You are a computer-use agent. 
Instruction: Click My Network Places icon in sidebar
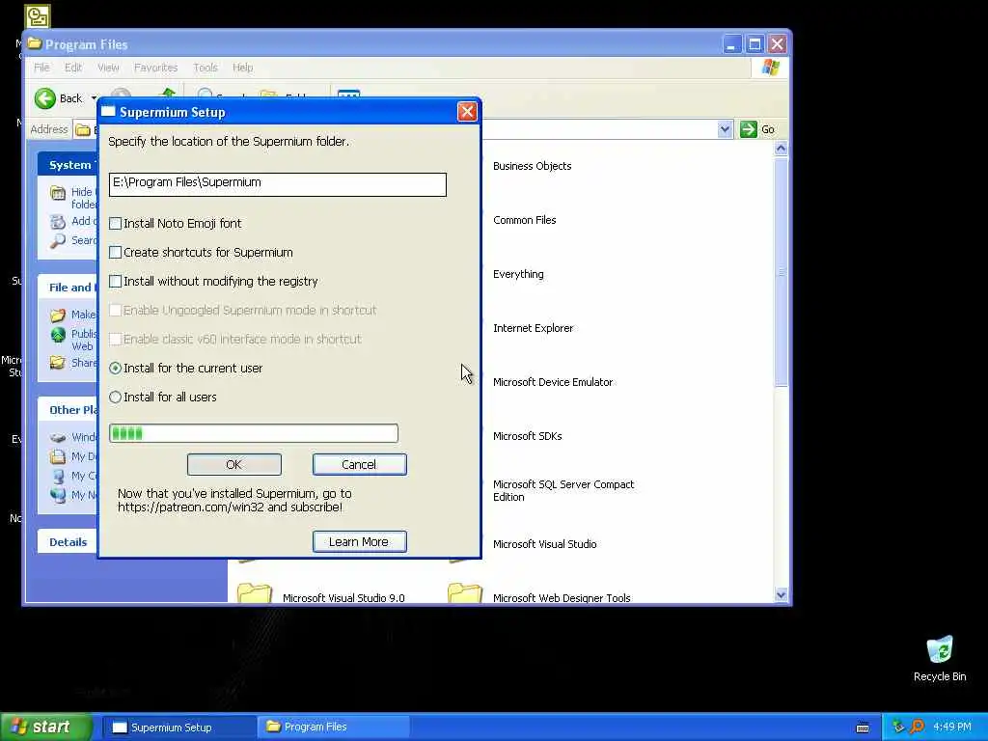point(58,495)
